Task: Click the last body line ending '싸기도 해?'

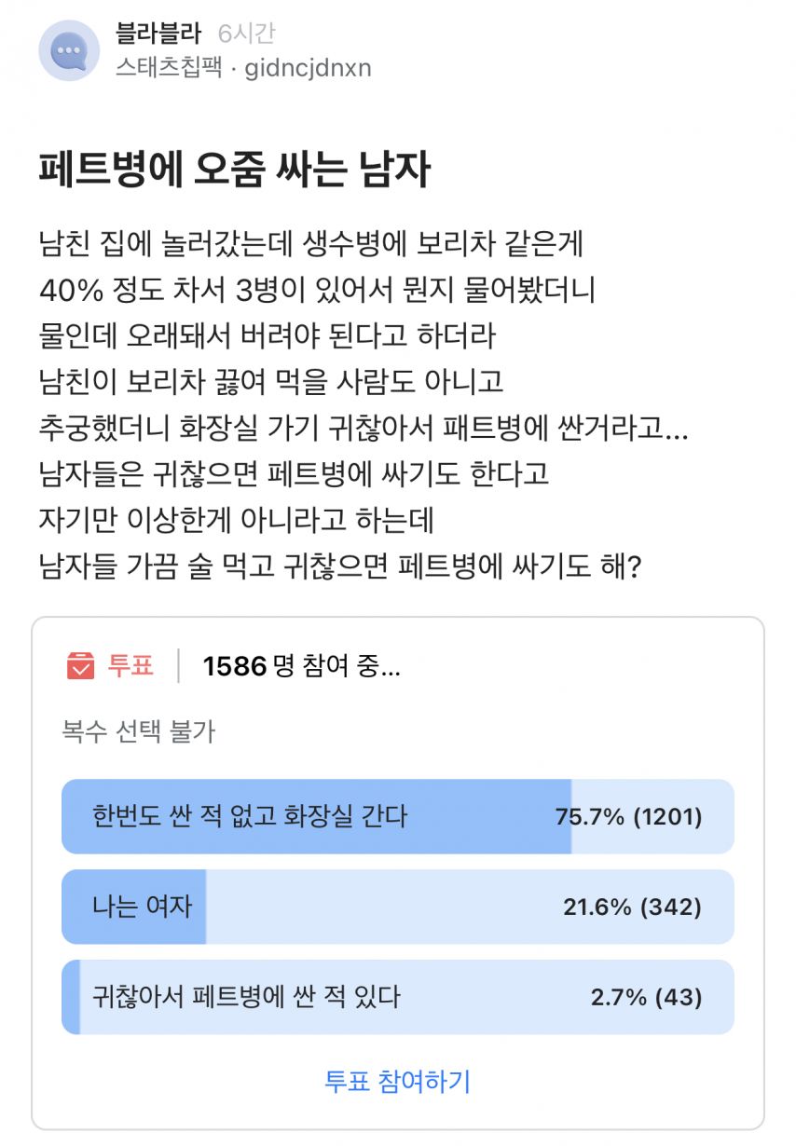Action: coord(339,566)
